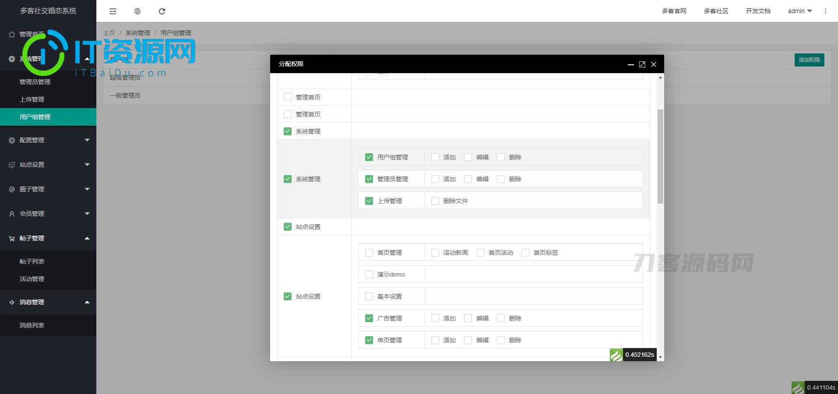Check the 删除文件 checkbox
This screenshot has height=394, width=838.
point(435,201)
